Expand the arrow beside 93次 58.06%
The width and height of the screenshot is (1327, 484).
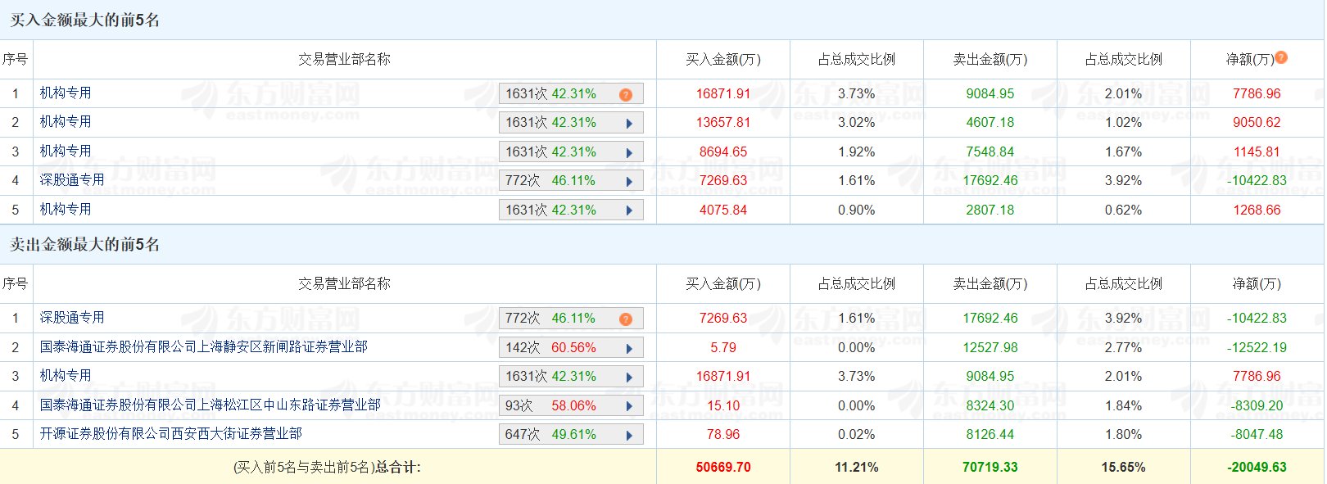(x=629, y=407)
